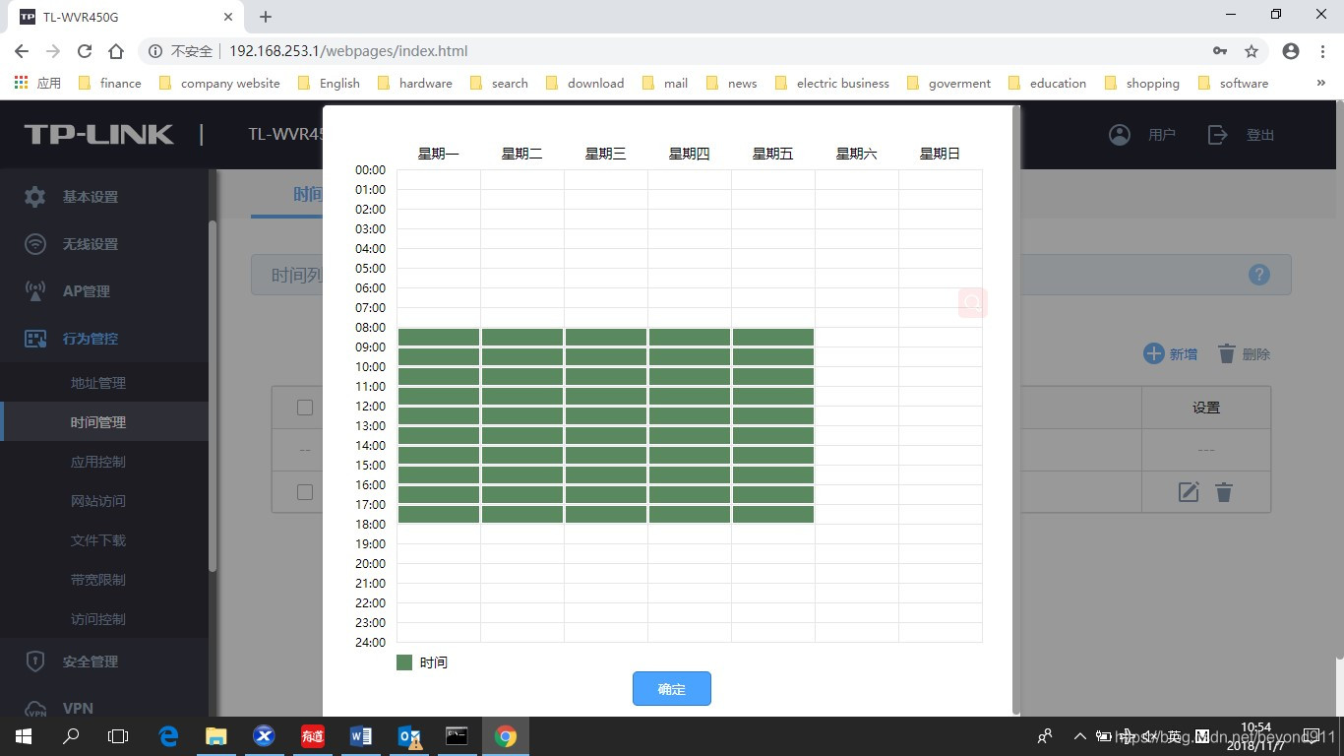Viewport: 1344px width, 756px height.
Task: Open Outlook from taskbar
Action: (408, 736)
